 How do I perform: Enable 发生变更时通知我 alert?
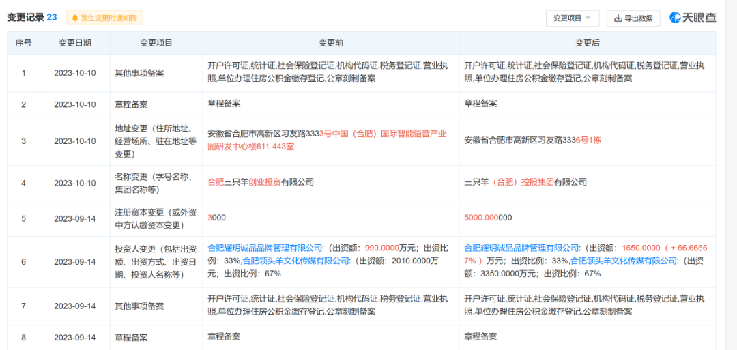[104, 18]
